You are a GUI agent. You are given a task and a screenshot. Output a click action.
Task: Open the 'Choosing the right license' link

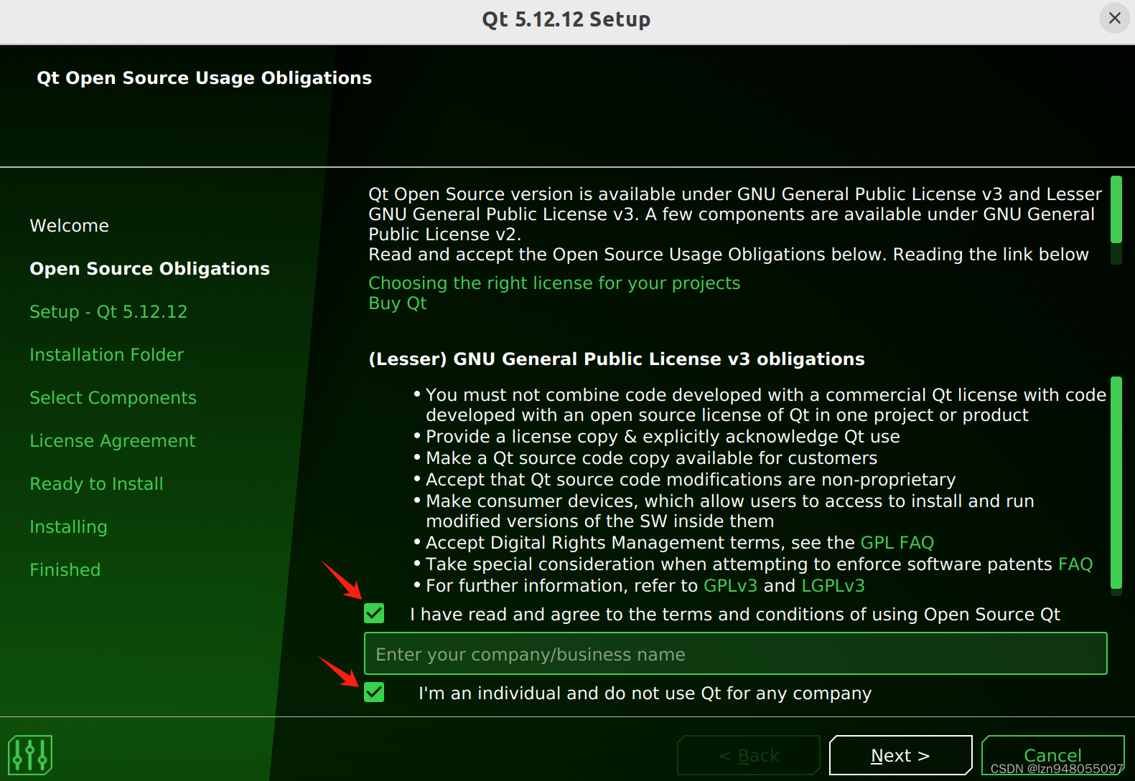tap(554, 283)
